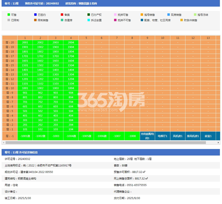Click the 风机房1 cell

[178, 136]
